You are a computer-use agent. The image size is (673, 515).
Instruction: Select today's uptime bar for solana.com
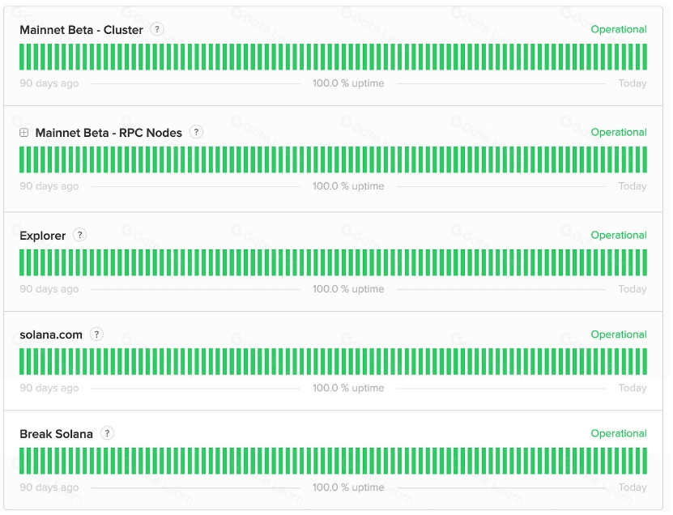[644, 361]
